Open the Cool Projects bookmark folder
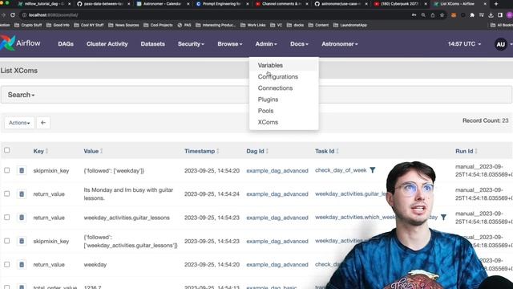 click(x=158, y=25)
